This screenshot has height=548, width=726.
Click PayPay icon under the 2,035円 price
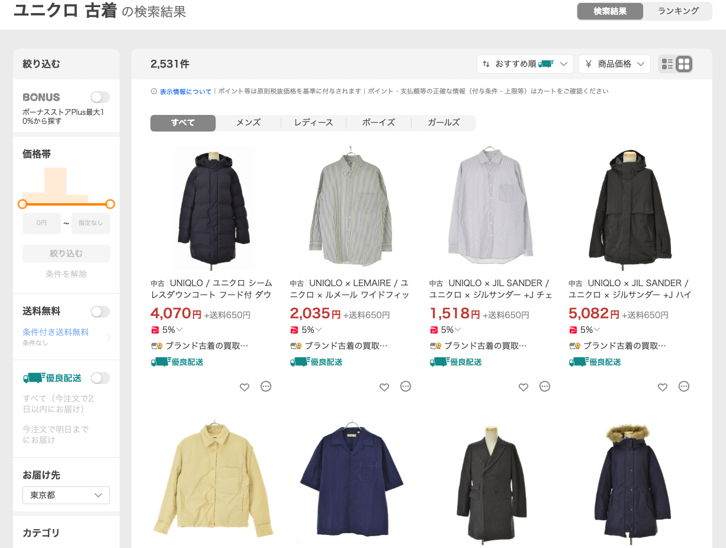coord(294,330)
